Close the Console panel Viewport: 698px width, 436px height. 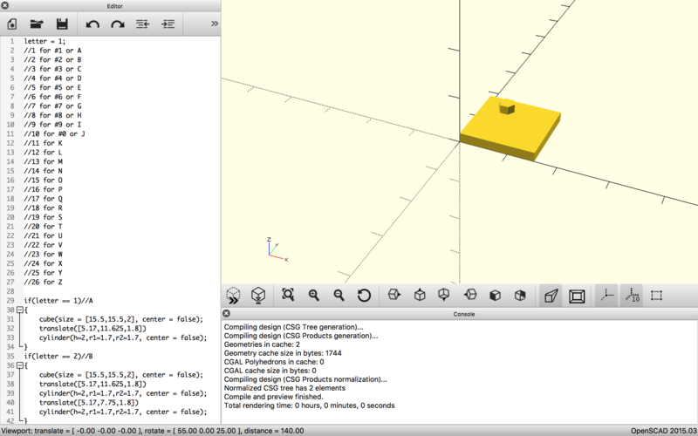[226, 313]
